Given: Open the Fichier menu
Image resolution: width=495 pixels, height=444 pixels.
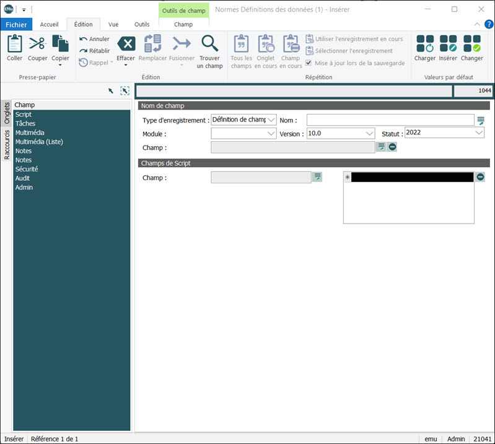Looking at the screenshot, I should (16, 25).
